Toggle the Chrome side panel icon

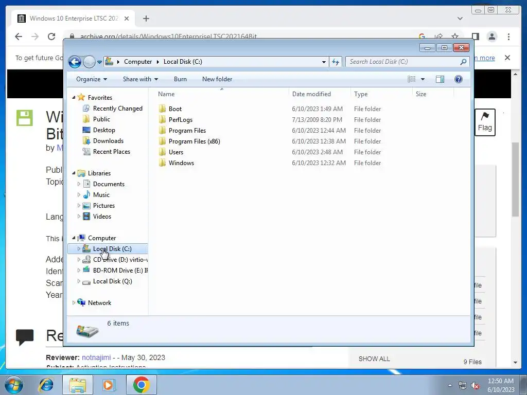point(475,37)
